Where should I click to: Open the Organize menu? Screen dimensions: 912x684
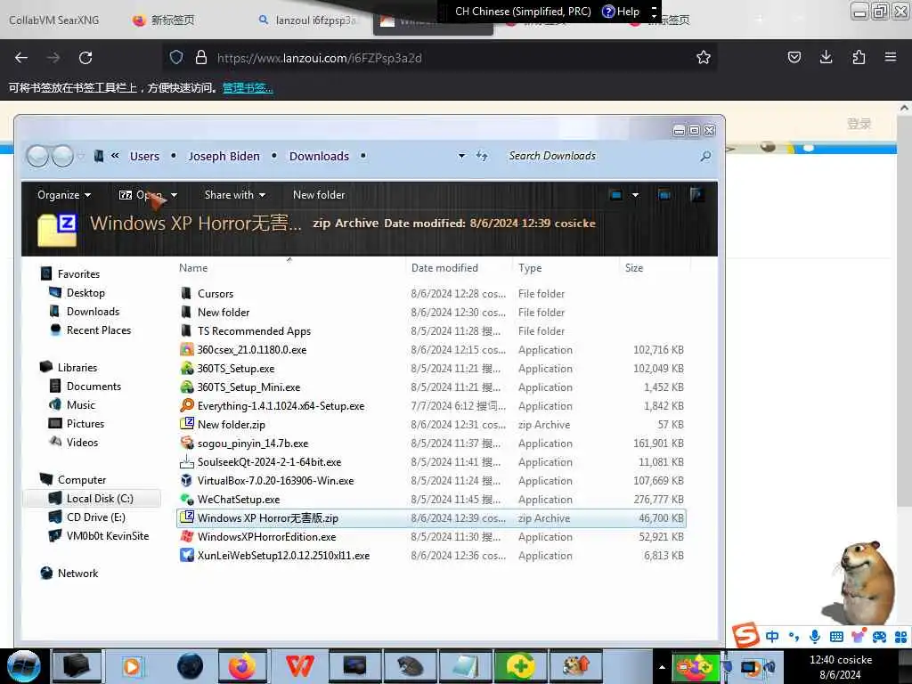tap(64, 195)
